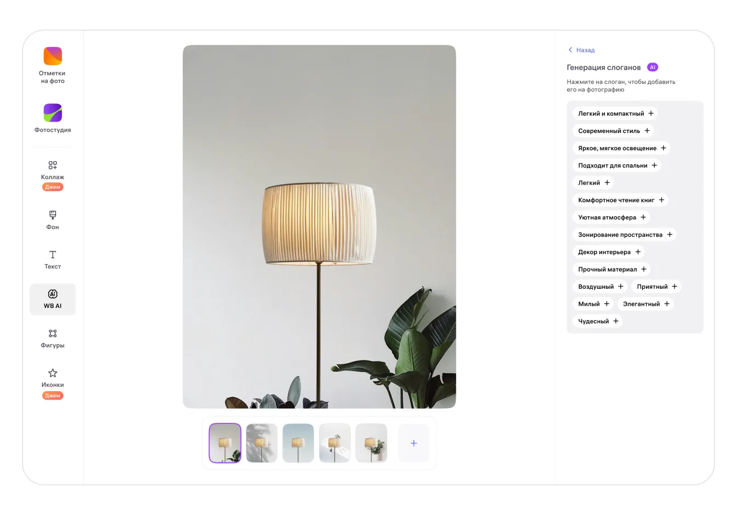
Task: Add slogan Легкий и компактный
Action: tap(615, 113)
